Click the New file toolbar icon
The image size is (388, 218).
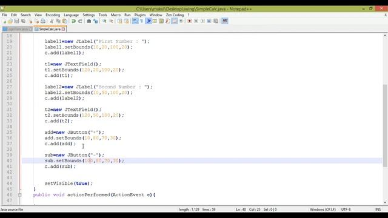point(4,21)
